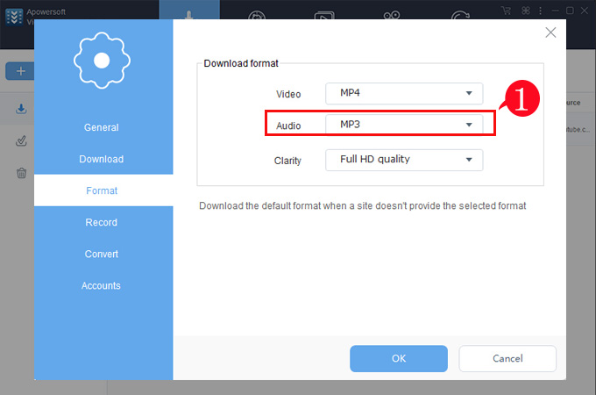This screenshot has height=395, width=596.
Task: Open the Accounts settings tab
Action: [x=102, y=285]
